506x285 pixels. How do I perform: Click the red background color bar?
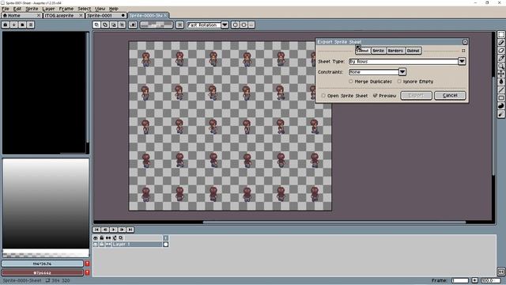[x=42, y=272]
